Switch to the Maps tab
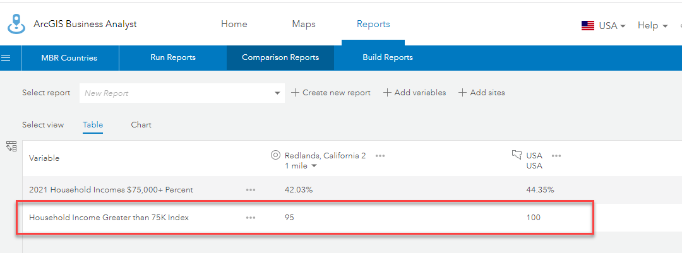The height and width of the screenshot is (253, 682). (x=304, y=25)
